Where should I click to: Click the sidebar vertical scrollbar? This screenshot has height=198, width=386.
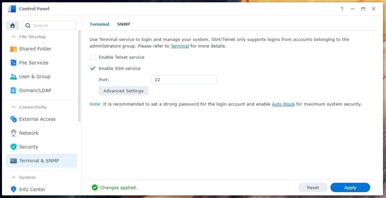click(x=79, y=76)
